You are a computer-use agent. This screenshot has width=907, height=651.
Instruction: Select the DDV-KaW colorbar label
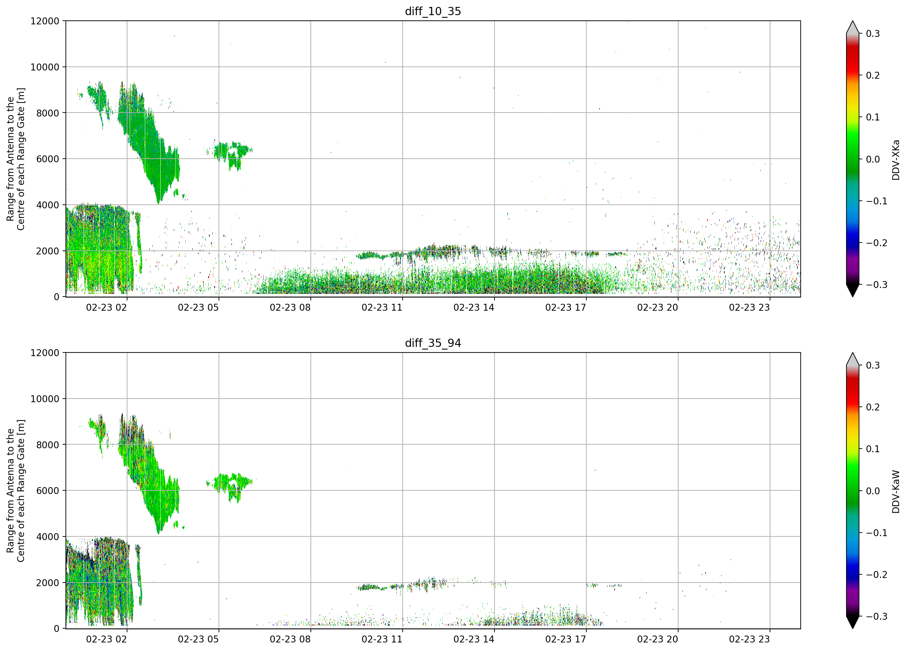(x=895, y=491)
